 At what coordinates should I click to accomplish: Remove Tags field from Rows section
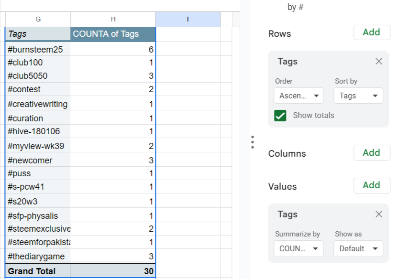379,61
